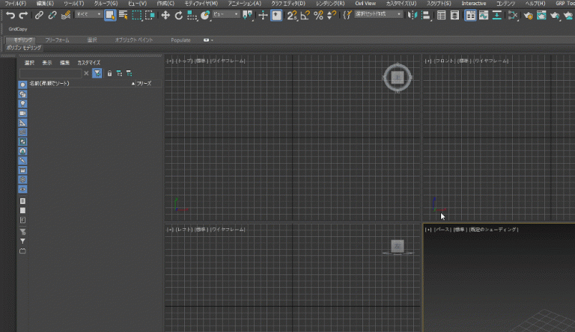
Task: Click the Select by Name icon
Action: click(x=123, y=15)
